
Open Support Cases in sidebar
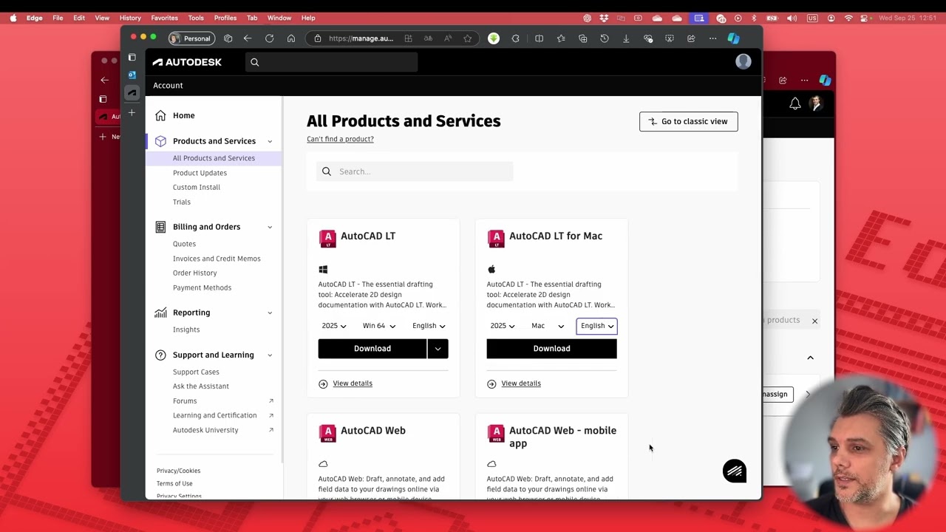[x=196, y=372]
